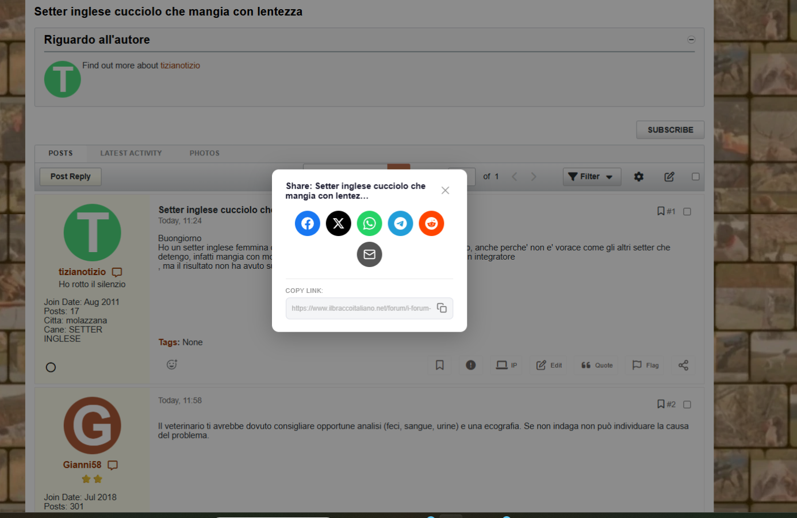This screenshot has width=797, height=518.
Task: Edit post #1
Action: point(549,365)
